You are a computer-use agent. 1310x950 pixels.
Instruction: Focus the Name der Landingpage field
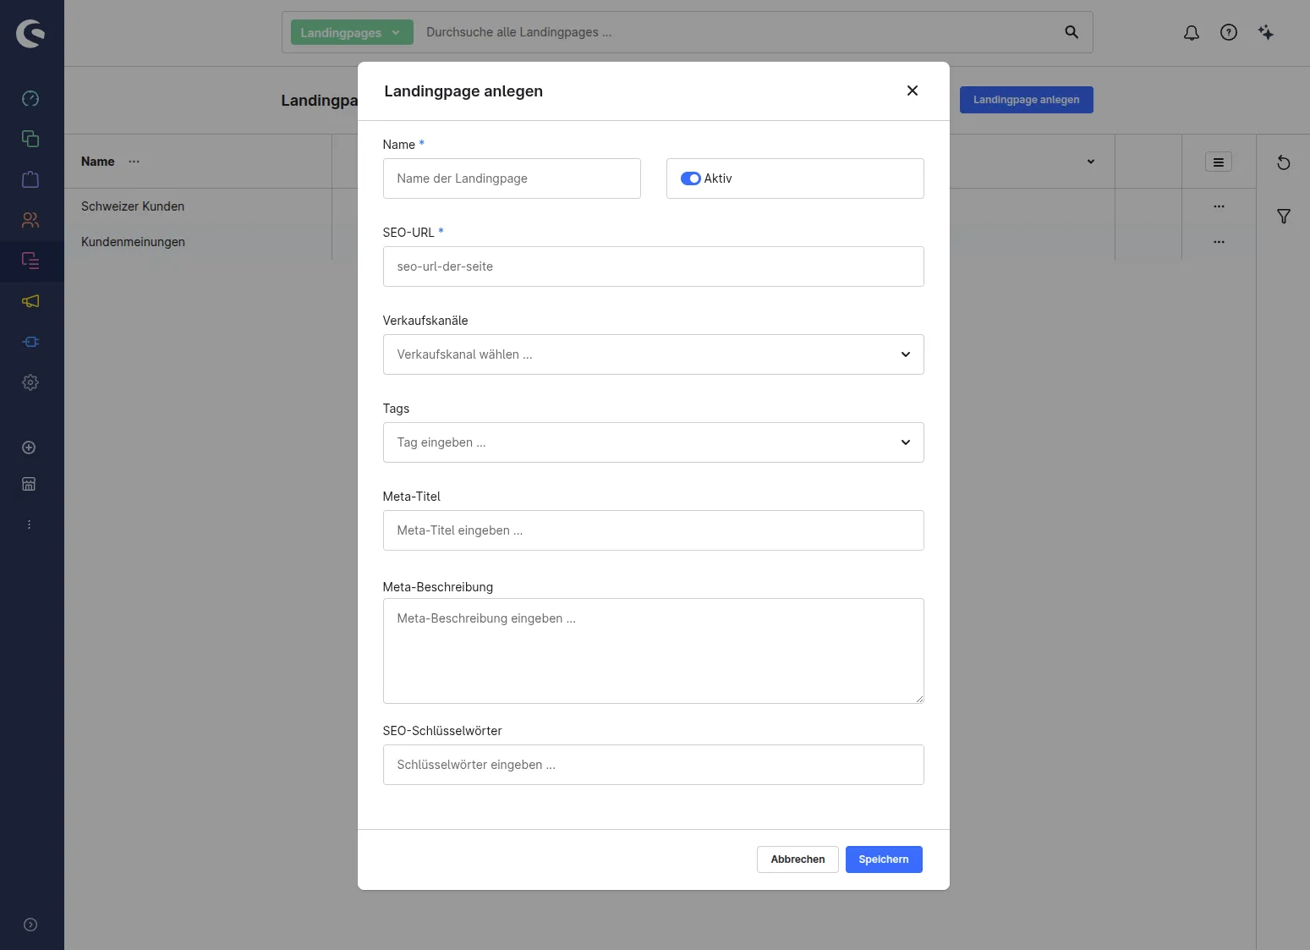(x=512, y=178)
